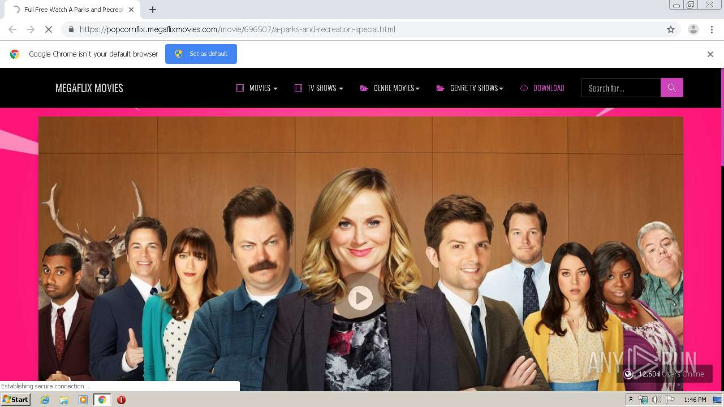The height and width of the screenshot is (407, 724).
Task: Open Chrome three-dot menu
Action: click(711, 29)
